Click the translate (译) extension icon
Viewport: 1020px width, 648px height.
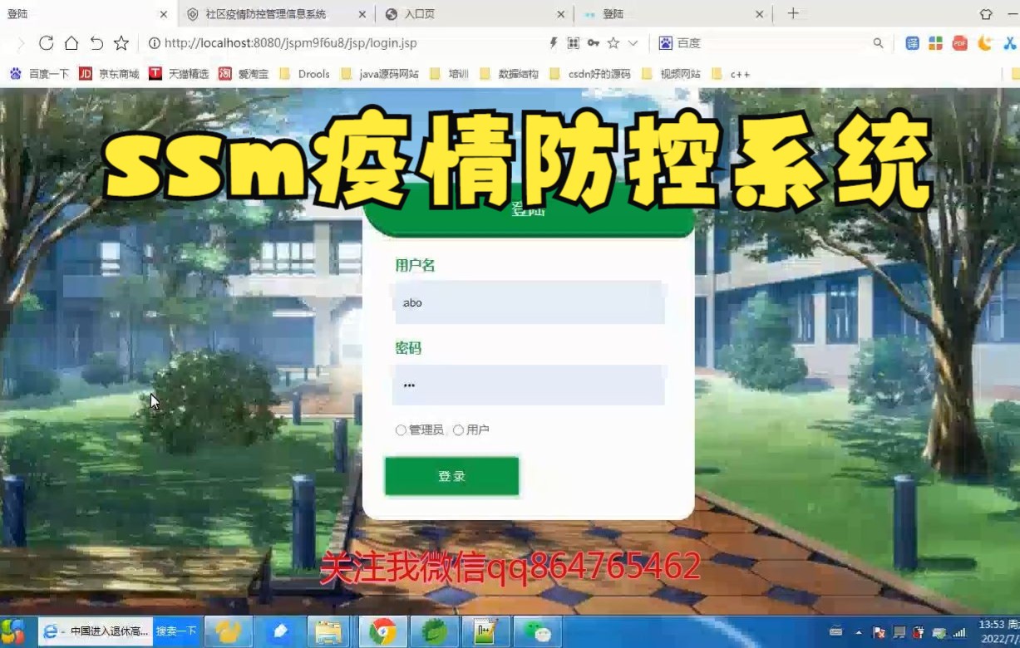click(913, 42)
